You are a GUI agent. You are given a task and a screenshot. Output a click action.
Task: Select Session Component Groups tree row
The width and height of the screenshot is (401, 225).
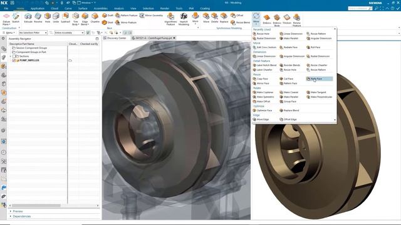click(x=29, y=48)
